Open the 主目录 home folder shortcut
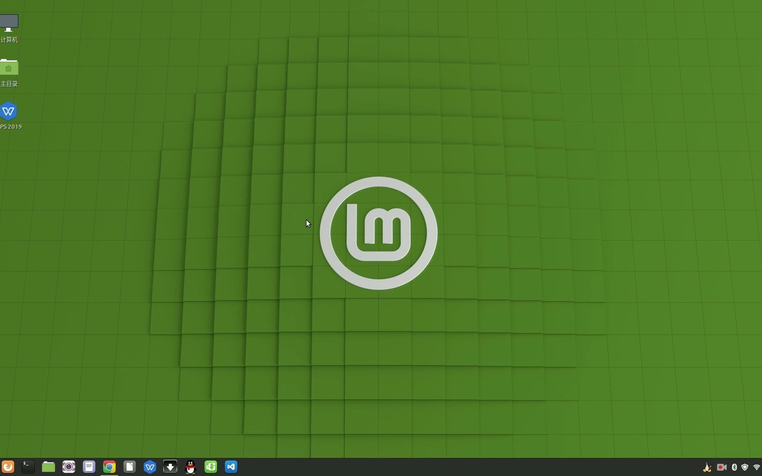Screen dimensions: 762x476 [x=9, y=71]
